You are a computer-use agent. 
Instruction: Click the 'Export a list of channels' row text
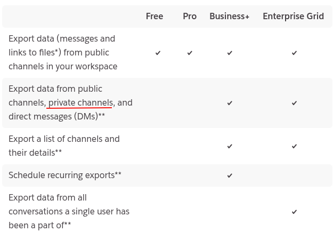[x=64, y=139]
